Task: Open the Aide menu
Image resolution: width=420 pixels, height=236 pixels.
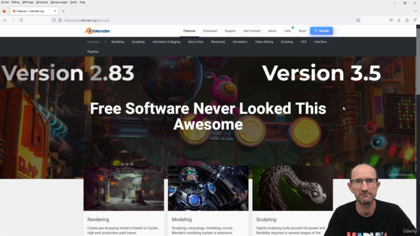Action: tap(82, 2)
